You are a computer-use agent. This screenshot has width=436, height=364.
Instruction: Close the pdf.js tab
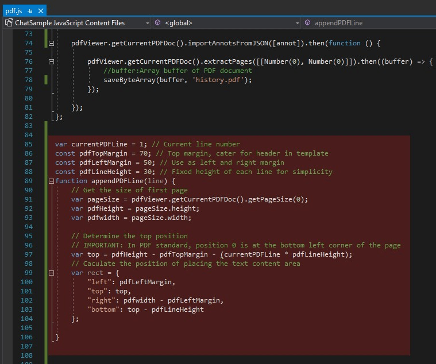(41, 11)
